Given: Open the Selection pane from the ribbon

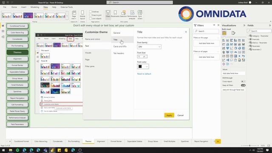Looking at the screenshot, I should click(x=123, y=14).
